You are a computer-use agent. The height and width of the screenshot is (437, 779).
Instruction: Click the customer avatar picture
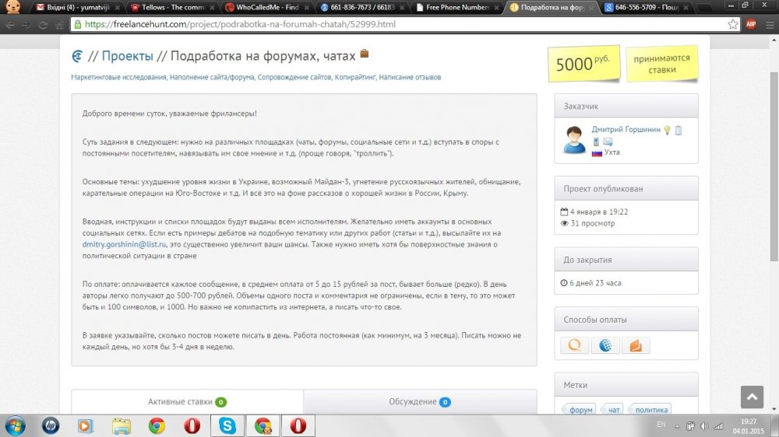(x=574, y=139)
